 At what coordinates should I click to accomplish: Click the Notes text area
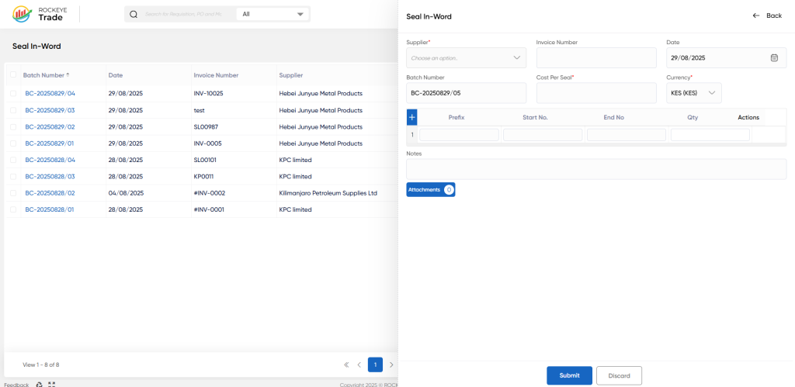click(596, 169)
